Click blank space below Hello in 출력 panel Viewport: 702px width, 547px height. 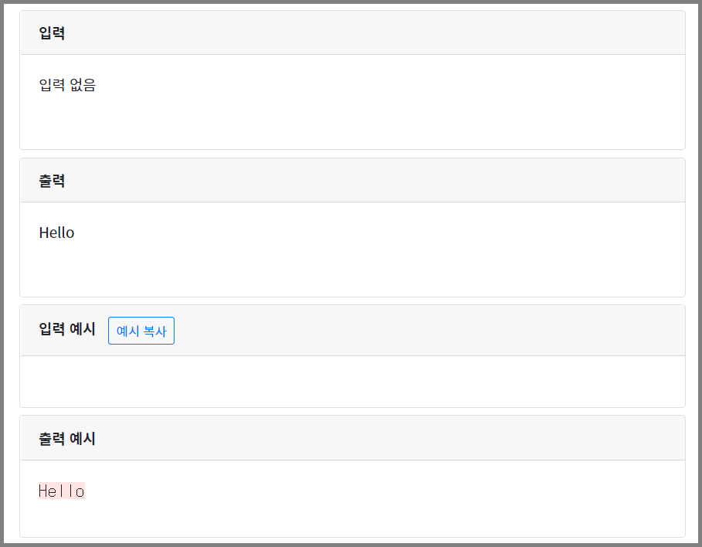352,269
